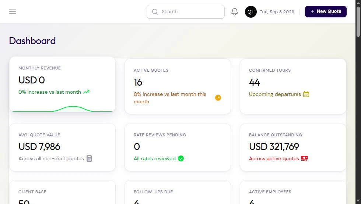Click the Tue, Sep 8 2026 date
Viewport: 361px width, 204px height.
pyautogui.click(x=277, y=12)
